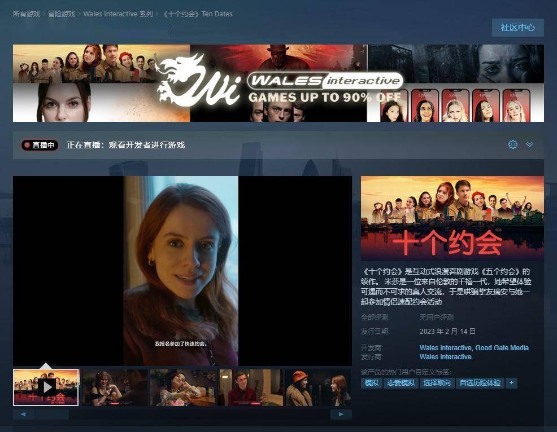Open the Wales Interactive developer link
The width and height of the screenshot is (557, 432).
[x=445, y=347]
